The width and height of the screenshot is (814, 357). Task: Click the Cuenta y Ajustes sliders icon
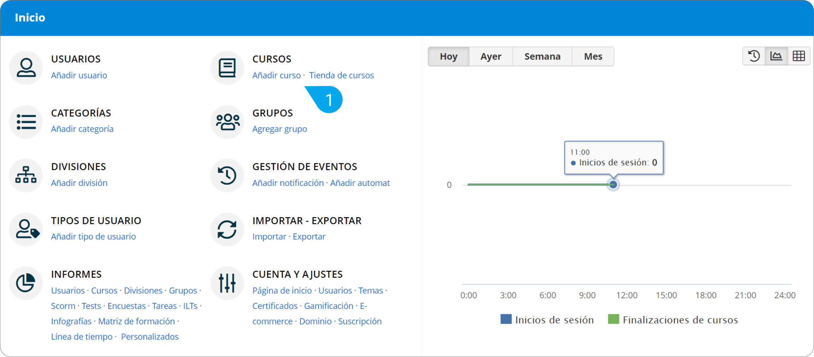click(x=227, y=283)
